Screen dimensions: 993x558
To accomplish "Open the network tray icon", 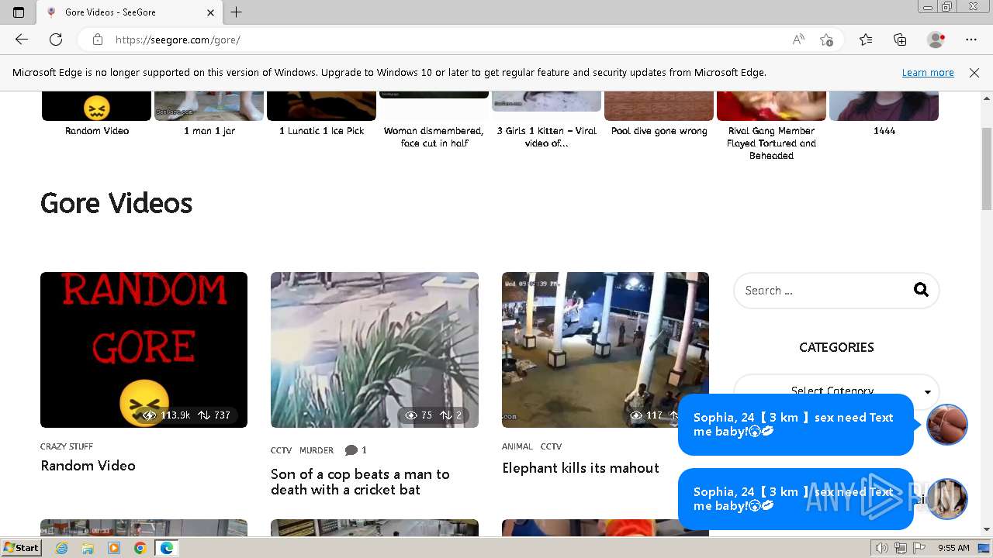I will (x=900, y=548).
